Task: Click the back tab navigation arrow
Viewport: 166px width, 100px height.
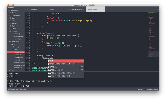Action: point(26,9)
